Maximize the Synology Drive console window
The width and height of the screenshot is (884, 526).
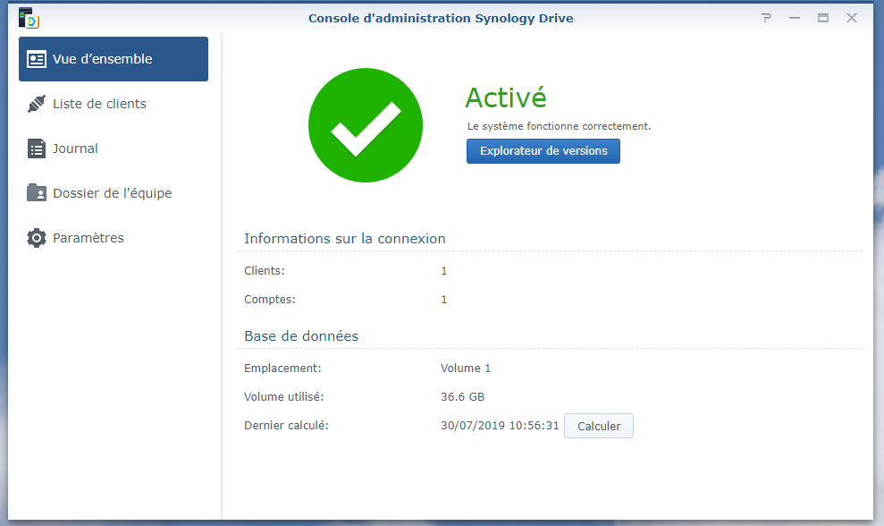tap(823, 18)
